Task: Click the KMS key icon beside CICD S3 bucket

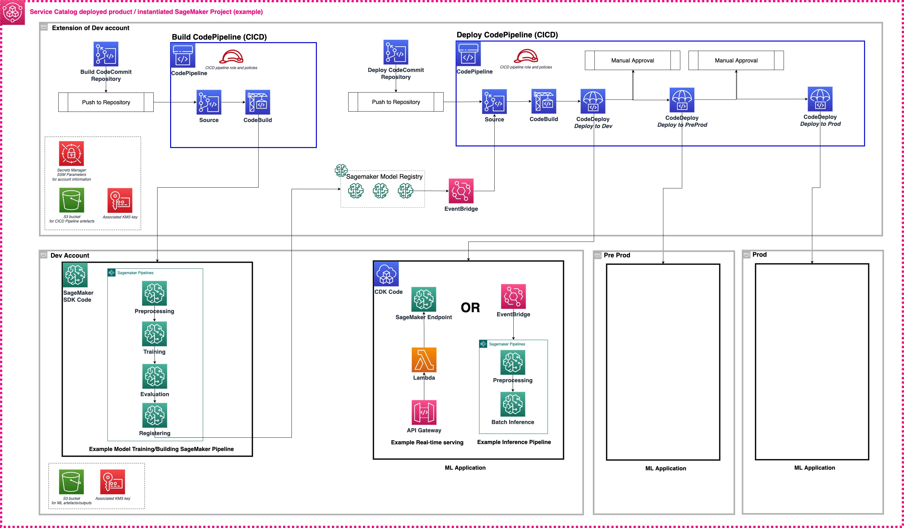Action: (x=120, y=201)
